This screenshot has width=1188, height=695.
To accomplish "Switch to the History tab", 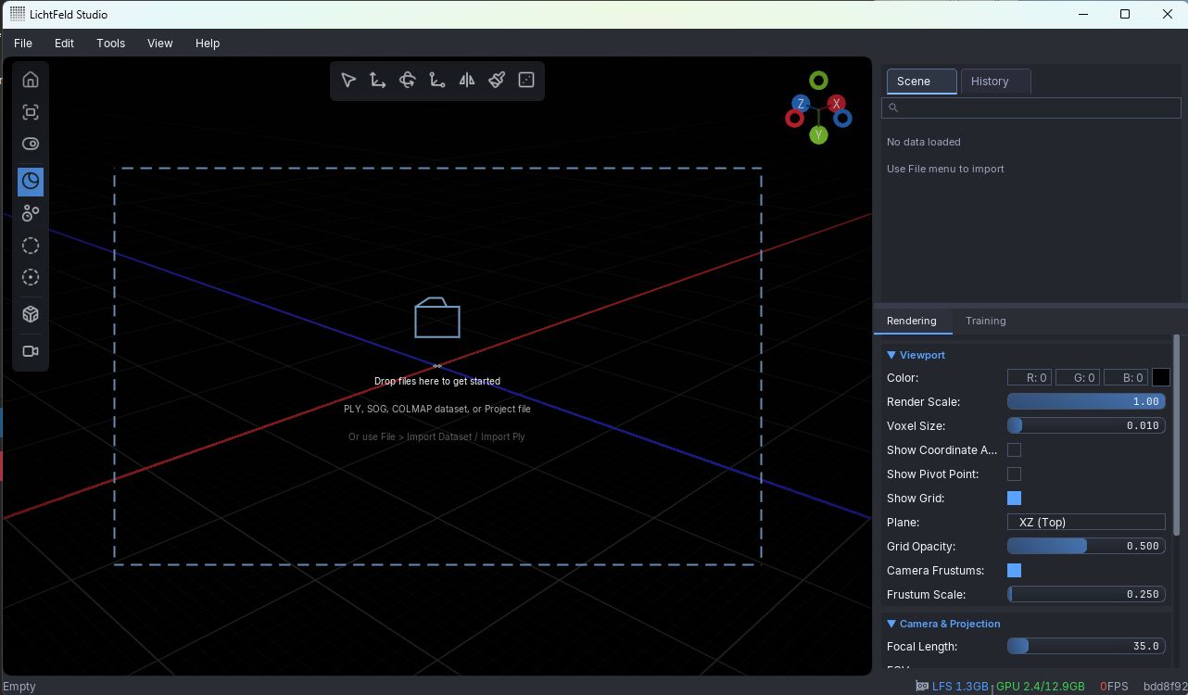I will [x=995, y=82].
